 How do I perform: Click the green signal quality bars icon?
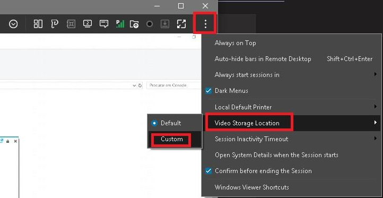pos(120,24)
